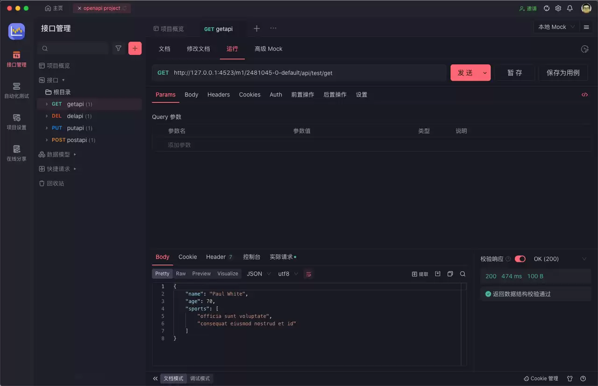
Task: Click the filter funnel icon
Action: 119,48
